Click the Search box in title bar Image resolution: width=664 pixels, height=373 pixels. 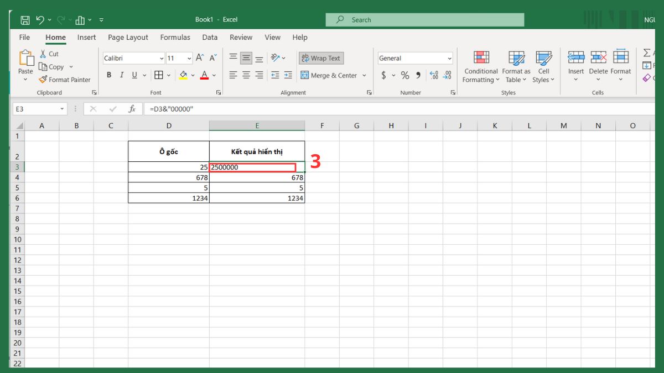click(x=424, y=20)
